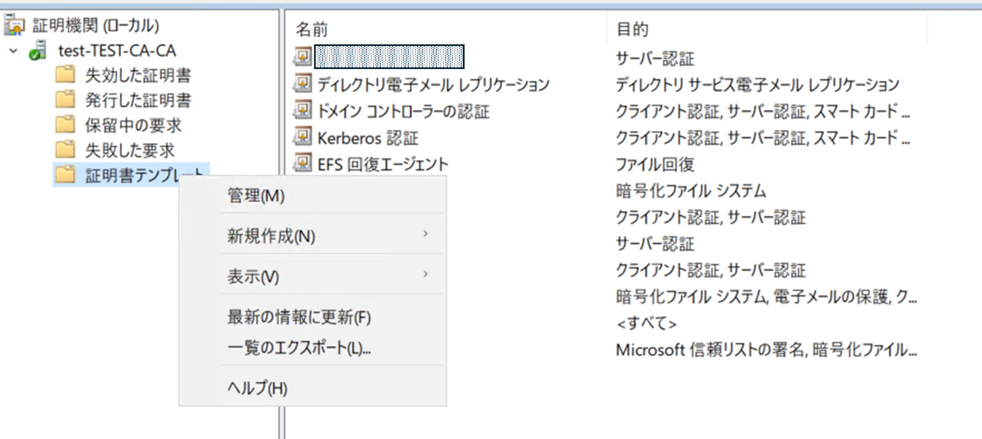
Task: Click the 証明書テンプレート folder icon
Action: (65, 175)
